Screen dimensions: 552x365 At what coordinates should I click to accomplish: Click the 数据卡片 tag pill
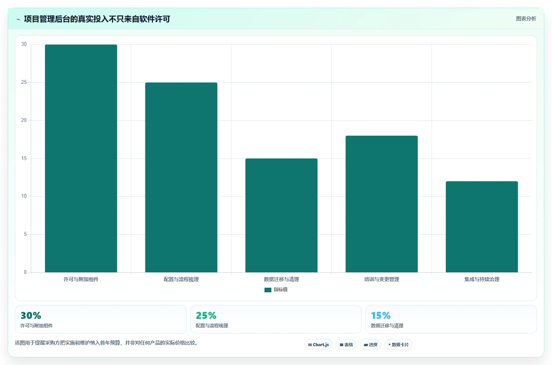click(399, 345)
